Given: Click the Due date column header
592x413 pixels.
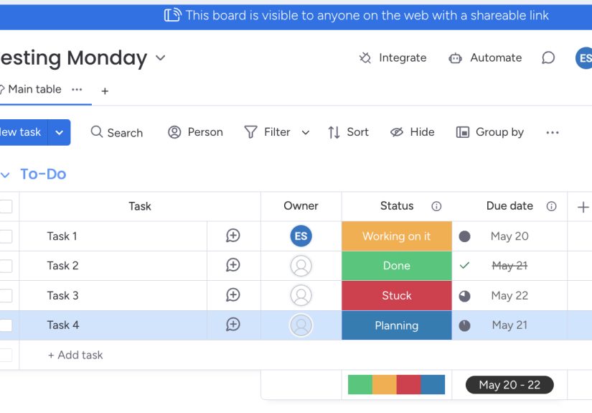Looking at the screenshot, I should click(x=509, y=206).
